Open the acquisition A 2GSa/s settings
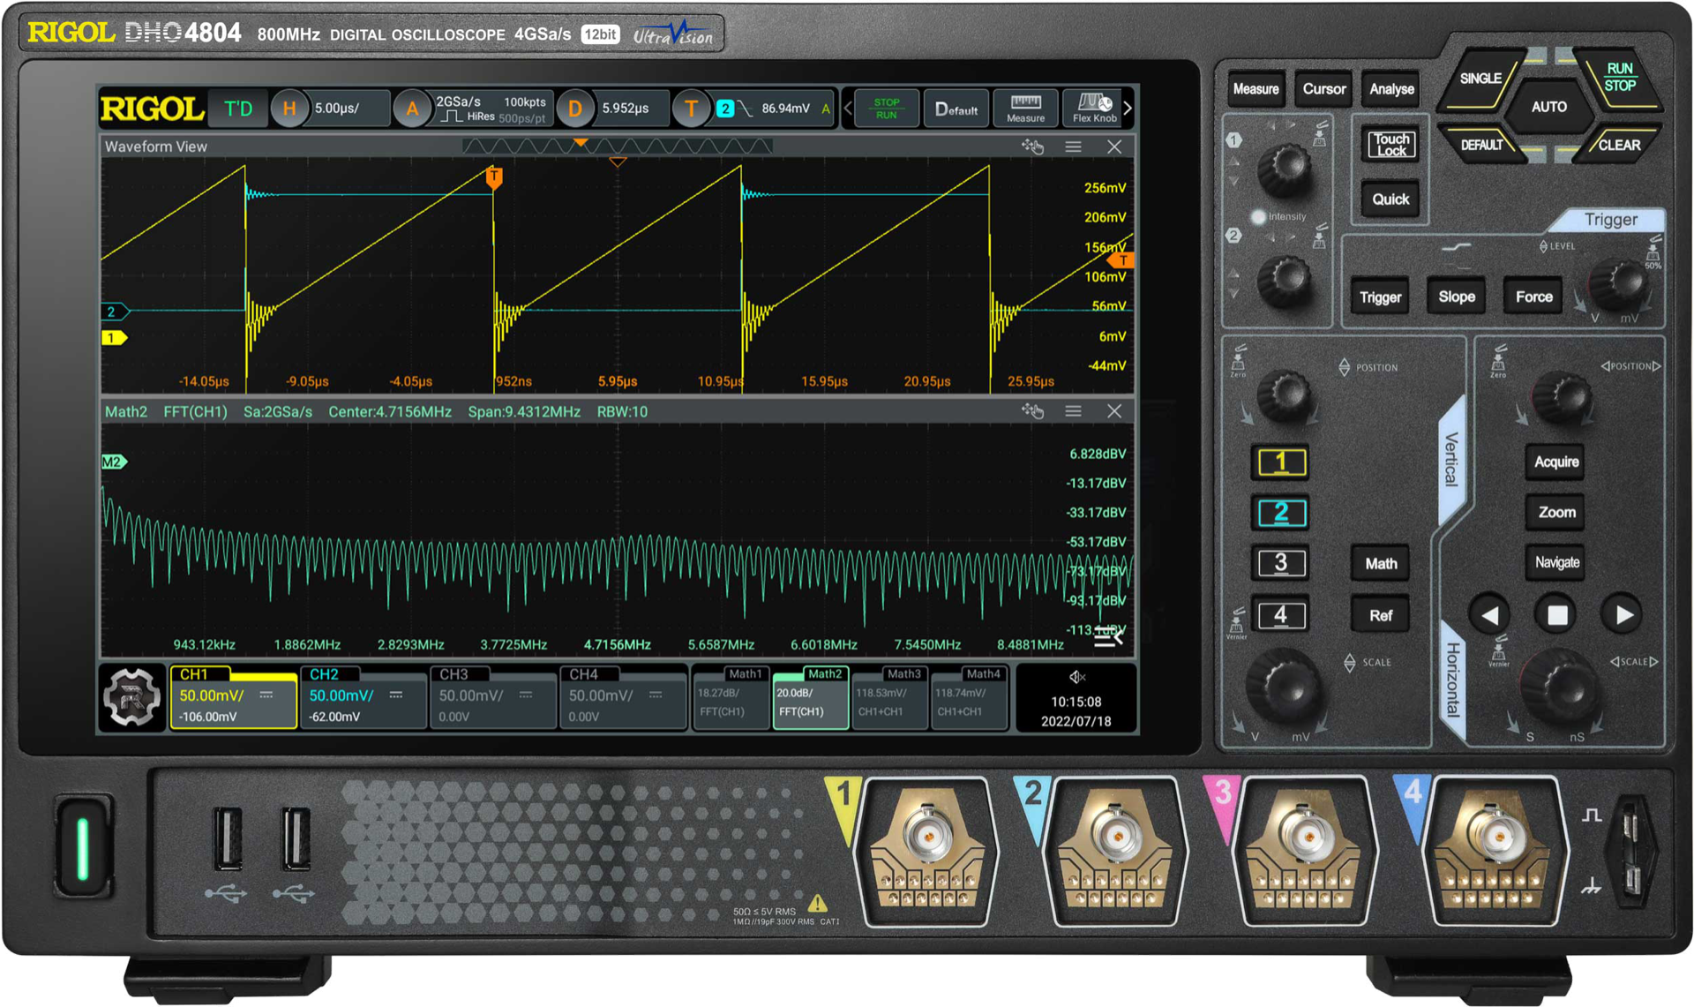The height and width of the screenshot is (1007, 1694). click(x=472, y=109)
